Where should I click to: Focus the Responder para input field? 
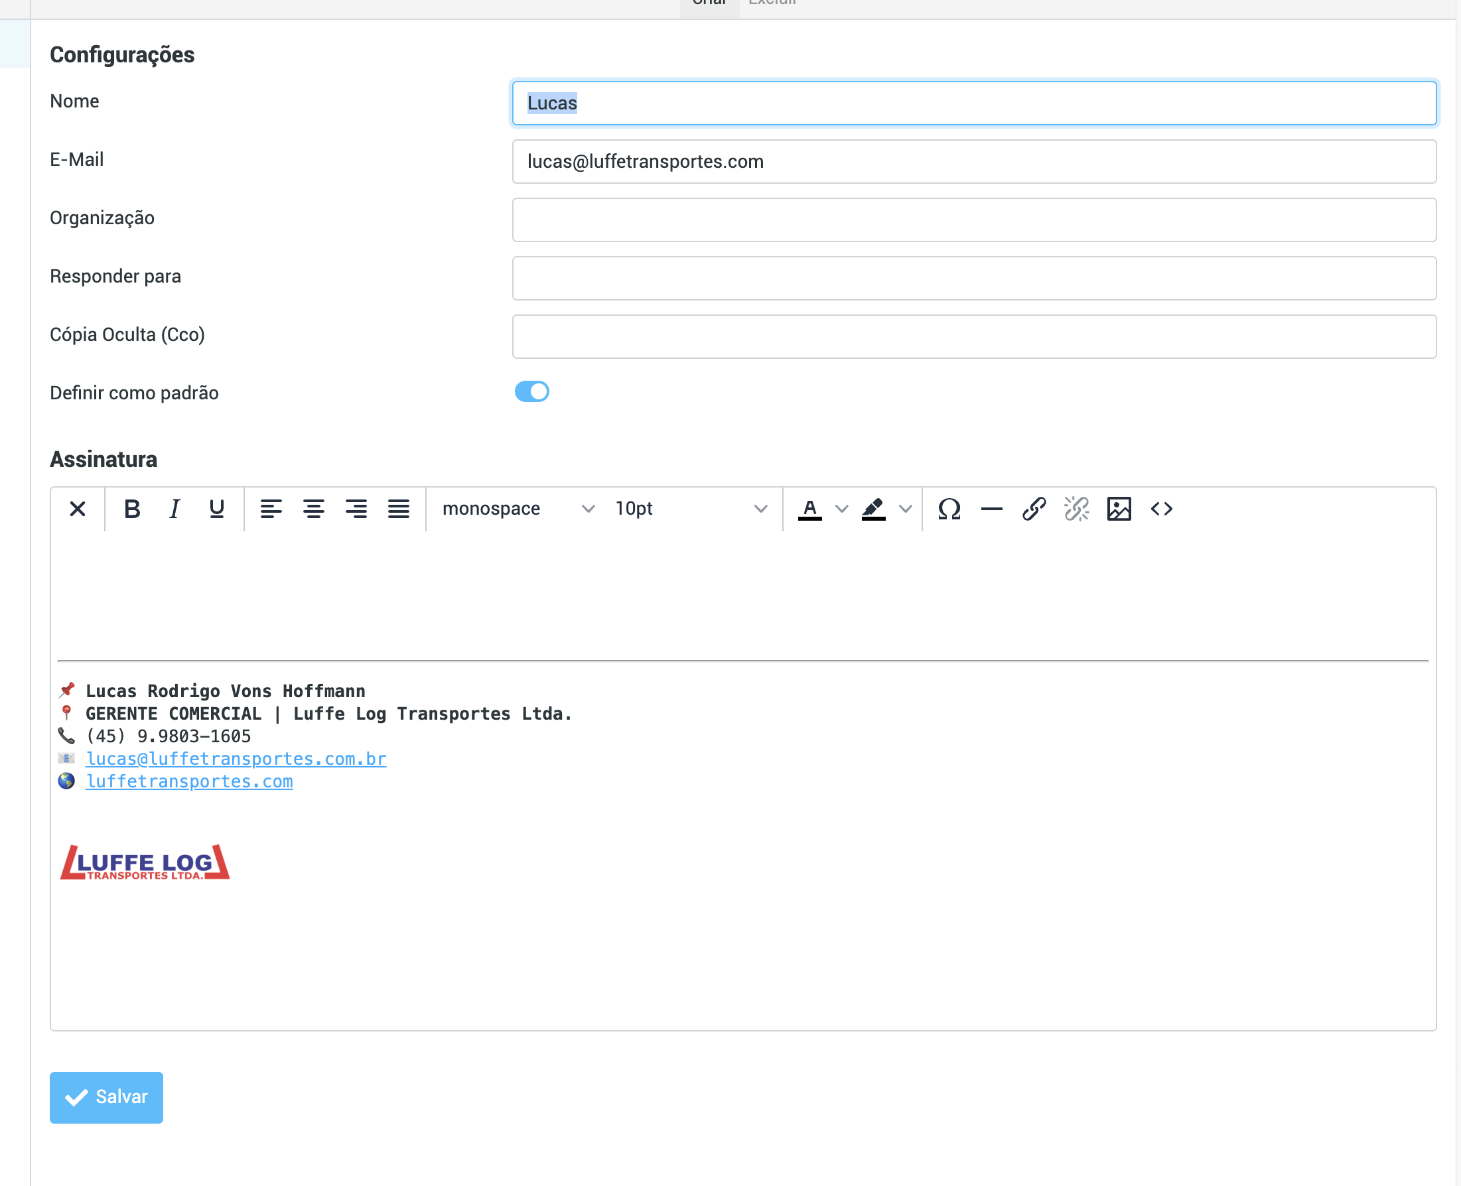click(x=974, y=278)
